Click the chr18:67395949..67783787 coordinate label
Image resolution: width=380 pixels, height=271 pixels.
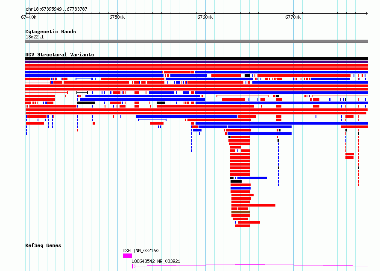[56, 9]
